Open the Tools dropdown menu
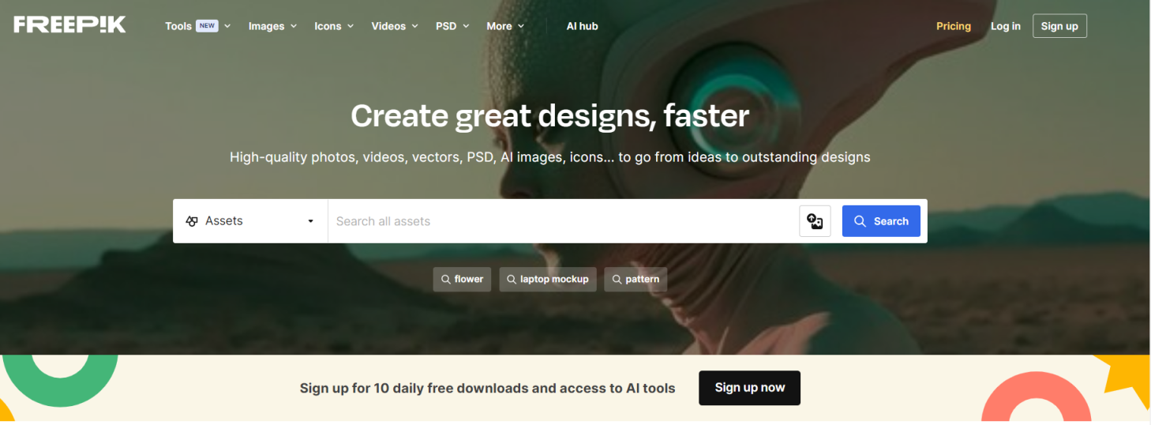Viewport: 1151px width, 425px height. [x=178, y=26]
